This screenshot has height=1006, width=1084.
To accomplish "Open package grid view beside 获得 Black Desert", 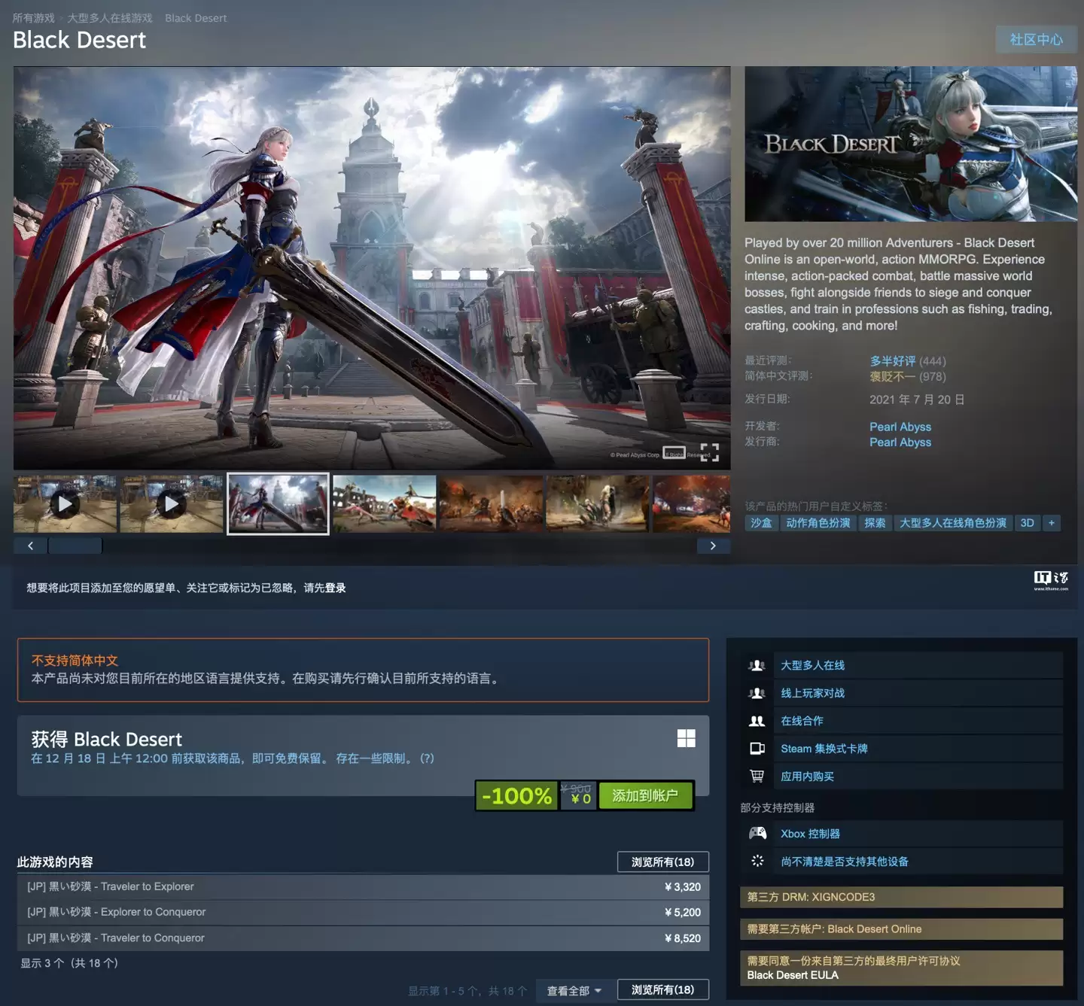I will pyautogui.click(x=686, y=739).
